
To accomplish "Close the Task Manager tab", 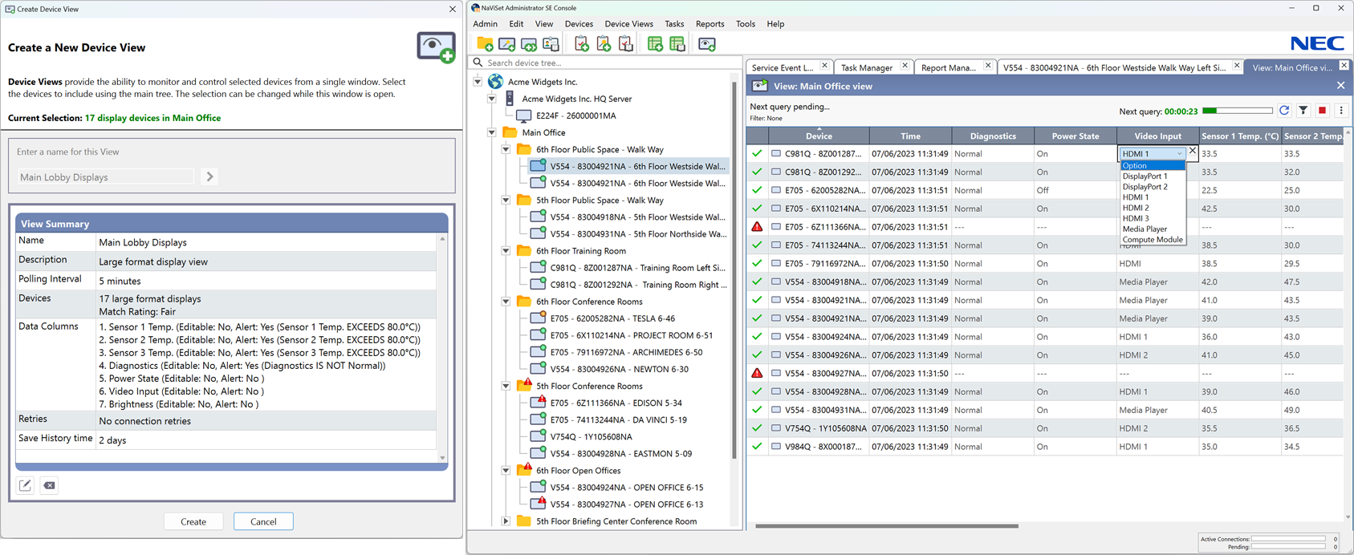I will 905,67.
